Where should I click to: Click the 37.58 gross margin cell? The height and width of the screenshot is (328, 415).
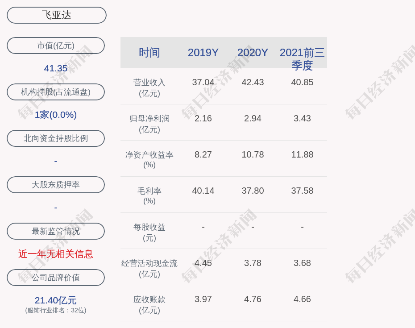point(302,191)
